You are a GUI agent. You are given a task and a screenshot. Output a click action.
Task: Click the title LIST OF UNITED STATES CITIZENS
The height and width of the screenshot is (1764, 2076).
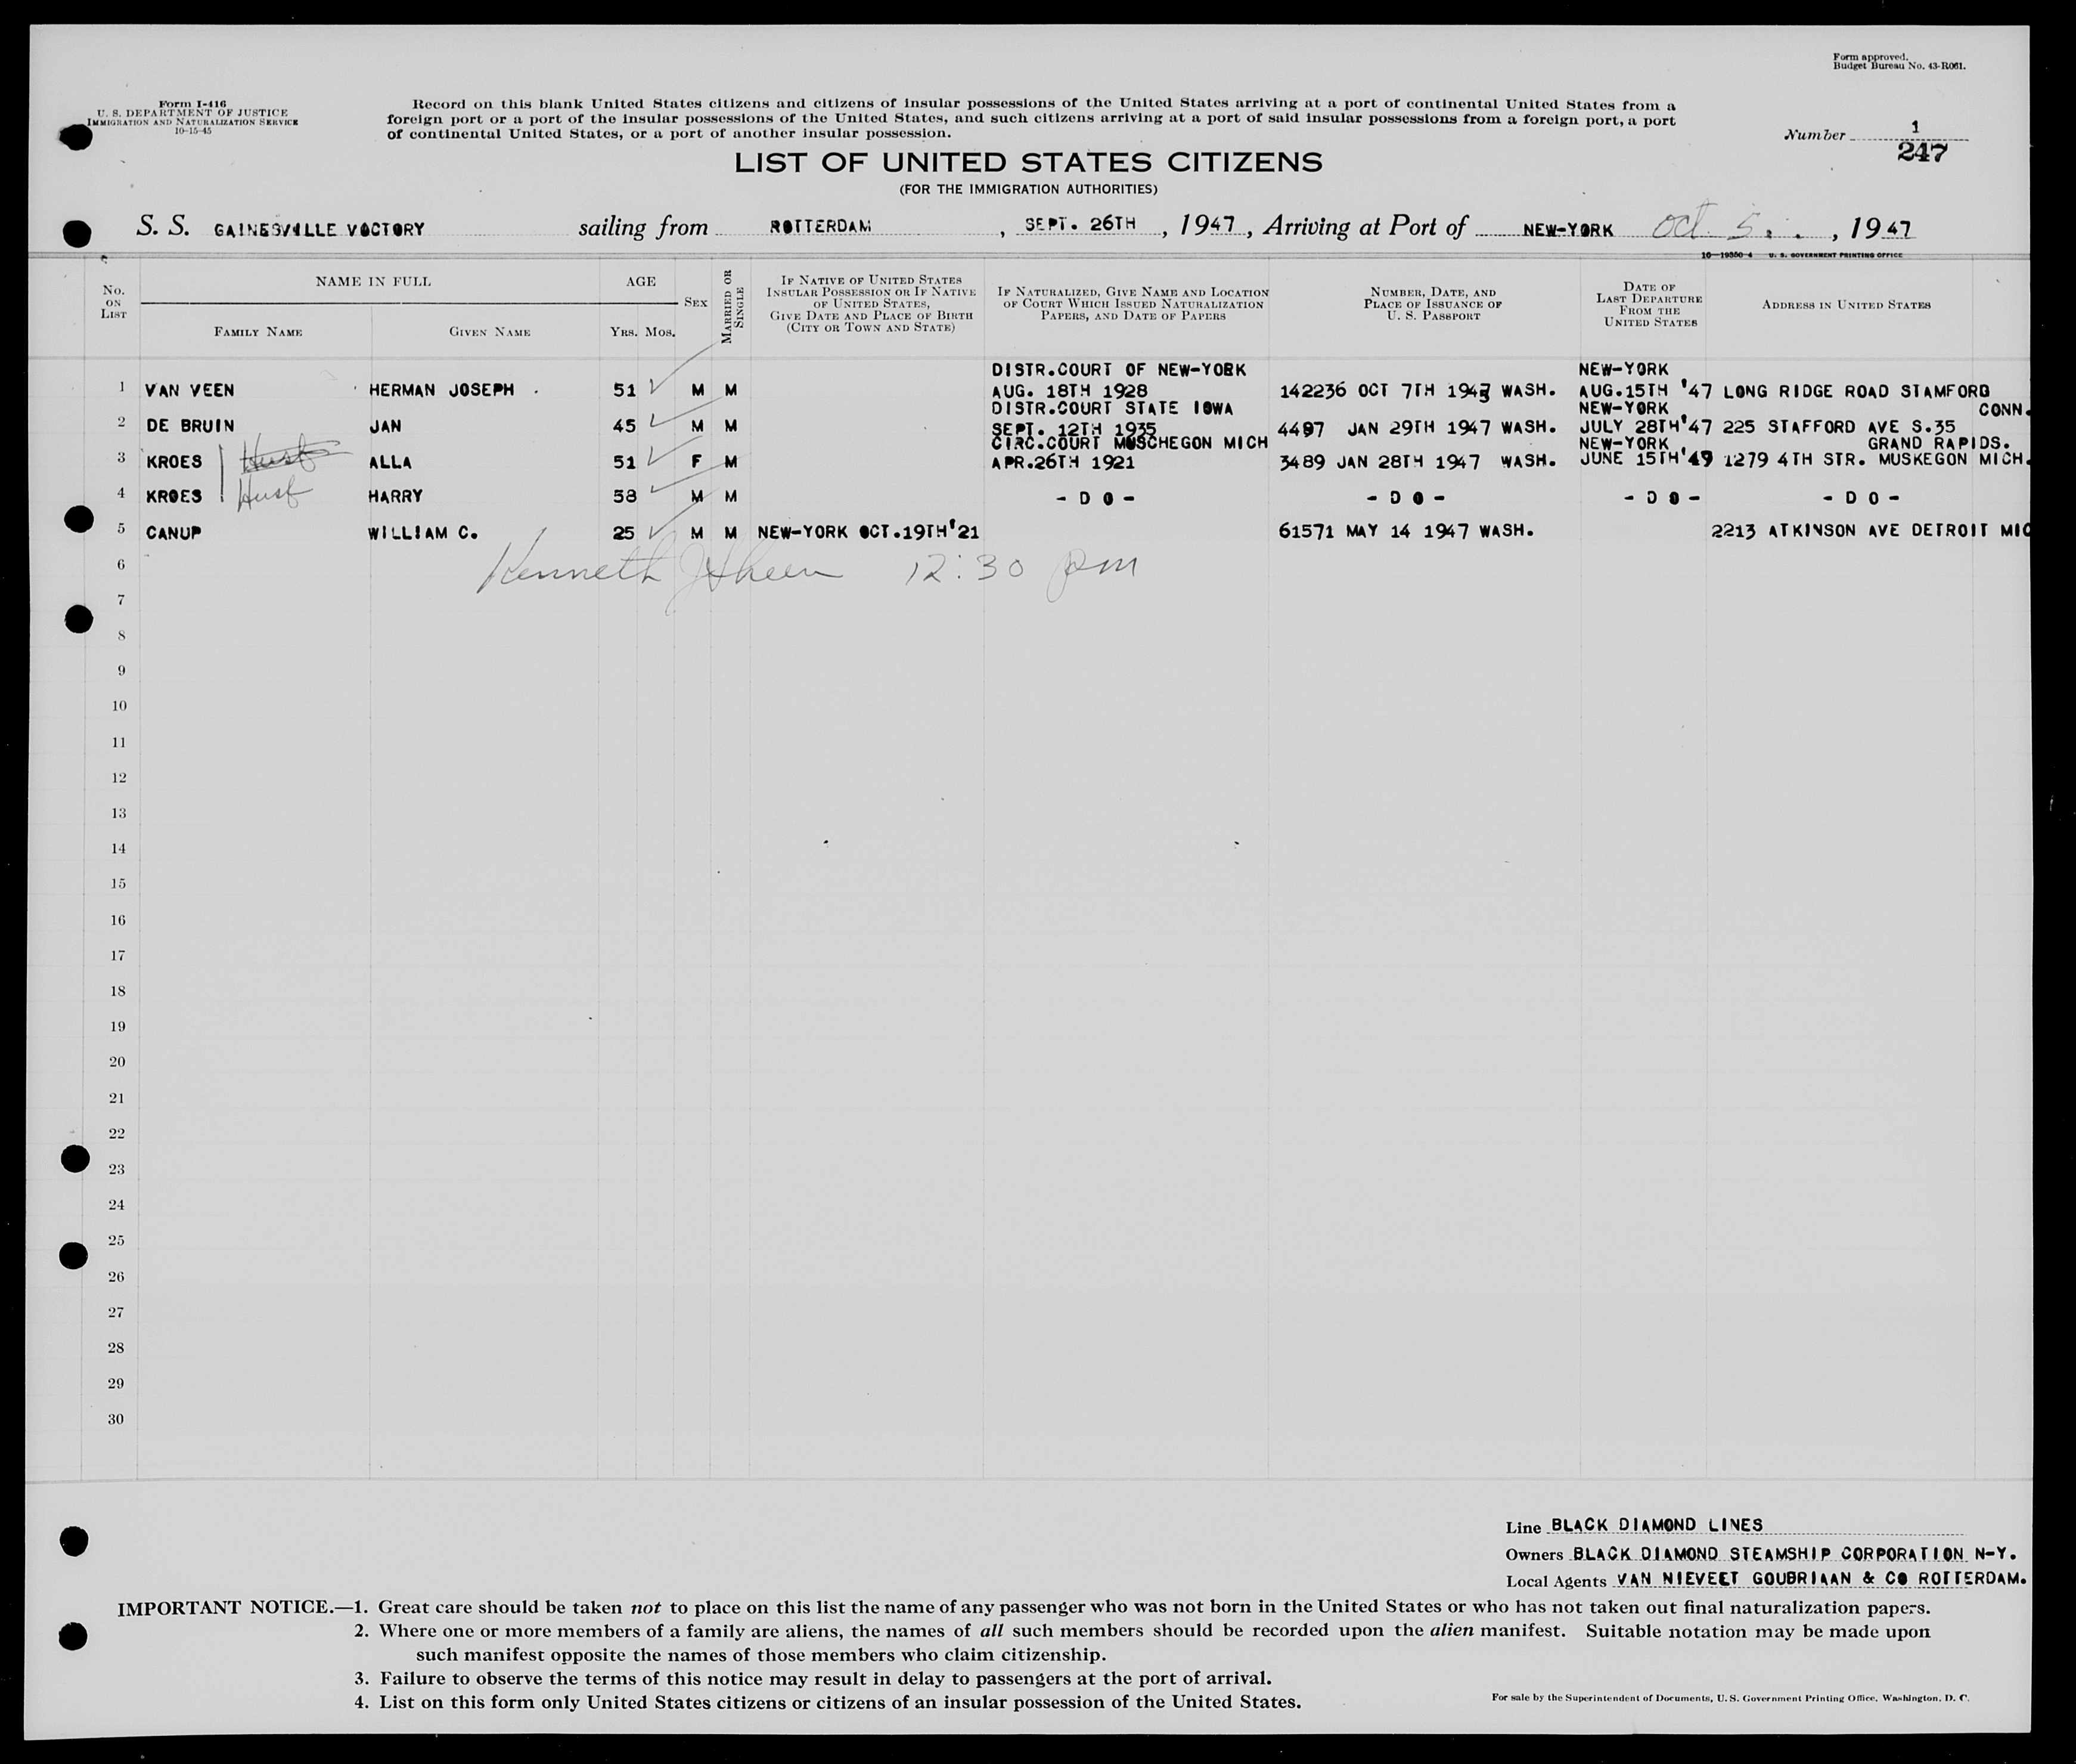coord(1028,162)
